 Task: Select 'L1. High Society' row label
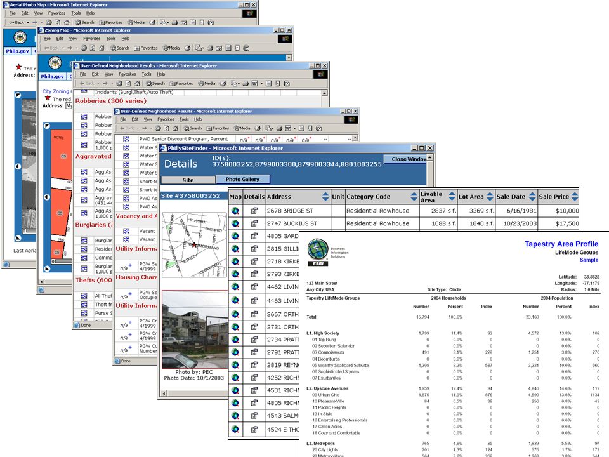[x=323, y=333]
